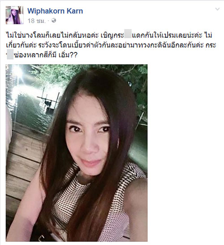Click the white space right of the photo
The image size is (224, 245).
coord(185,153)
